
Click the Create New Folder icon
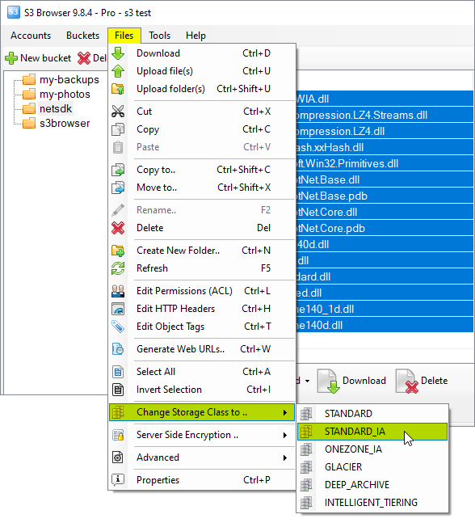(x=118, y=251)
